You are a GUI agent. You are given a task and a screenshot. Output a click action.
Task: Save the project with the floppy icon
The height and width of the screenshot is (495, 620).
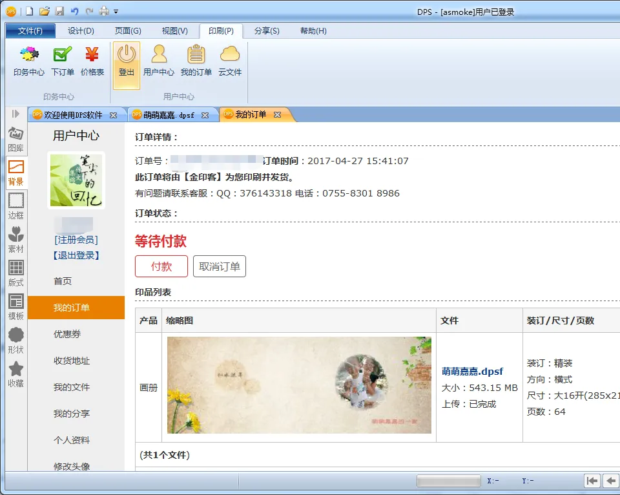click(59, 11)
